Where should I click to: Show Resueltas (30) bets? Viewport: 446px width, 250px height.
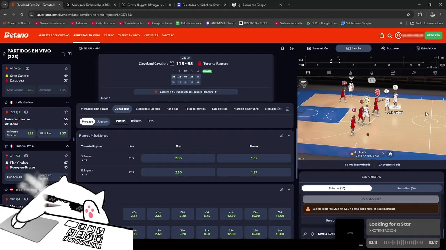pyautogui.click(x=406, y=188)
